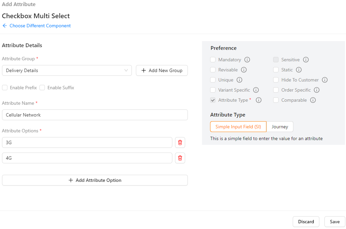Click Add Attribute Option button
Image resolution: width=346 pixels, height=229 pixels.
point(95,180)
